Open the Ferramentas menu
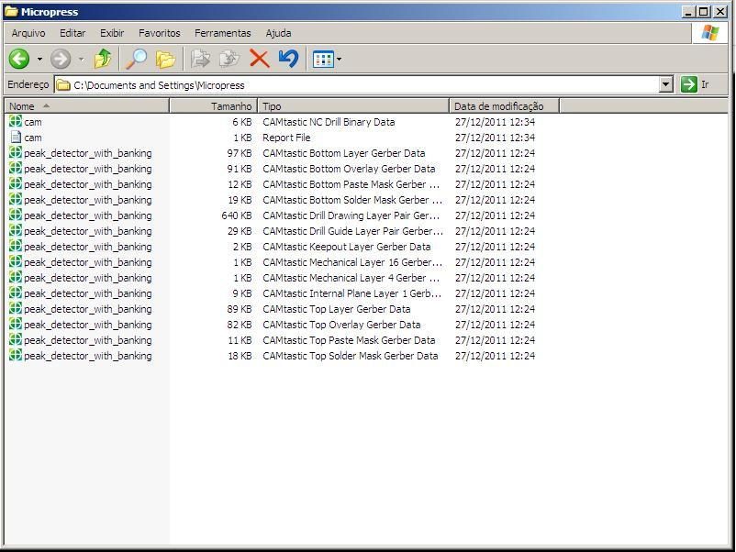 (222, 33)
